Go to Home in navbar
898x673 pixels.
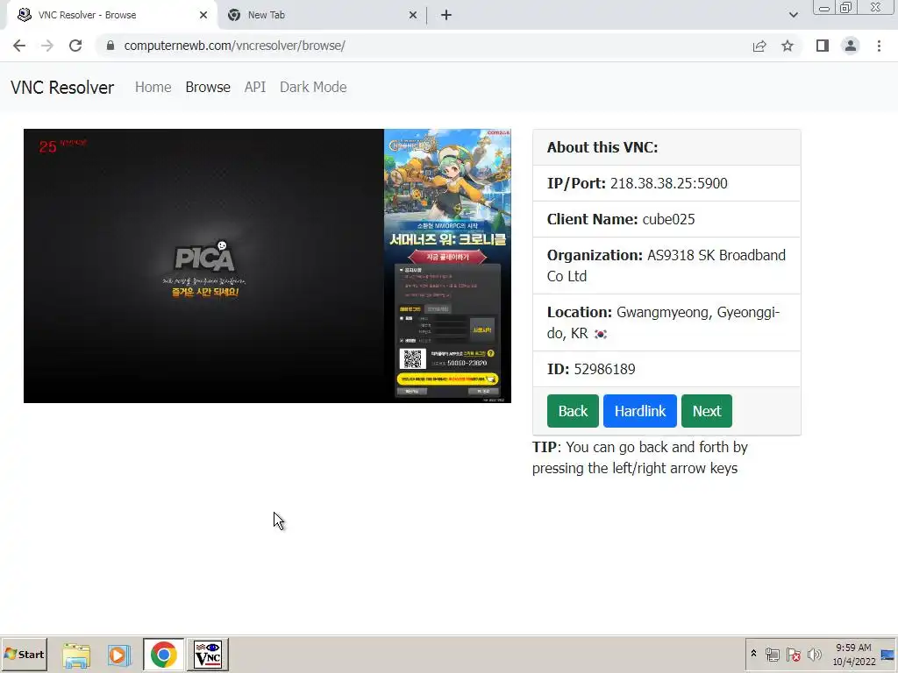tap(153, 87)
